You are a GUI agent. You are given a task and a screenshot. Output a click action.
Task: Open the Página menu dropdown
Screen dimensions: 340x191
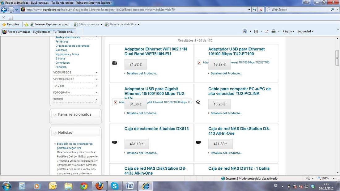[x=288, y=31]
